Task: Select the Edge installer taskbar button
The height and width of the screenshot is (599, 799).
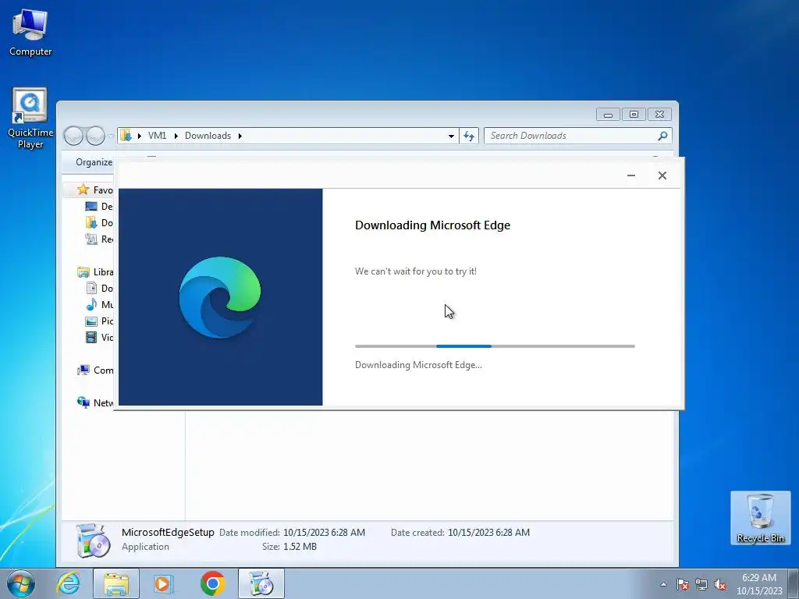Action: point(261,583)
